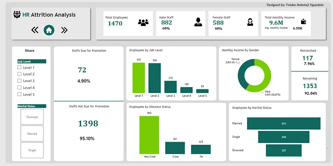Click the 882 male staff value
The width and height of the screenshot is (333, 166).
pyautogui.click(x=166, y=23)
